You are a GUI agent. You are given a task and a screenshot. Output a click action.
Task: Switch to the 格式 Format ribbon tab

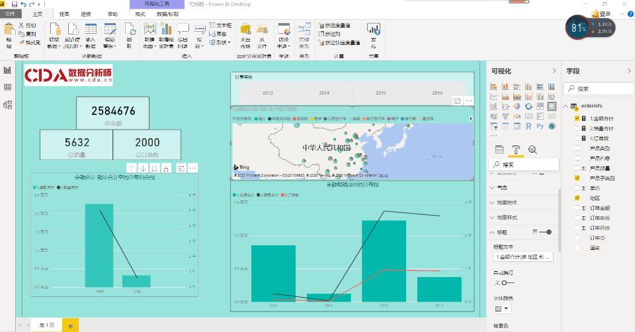click(140, 14)
